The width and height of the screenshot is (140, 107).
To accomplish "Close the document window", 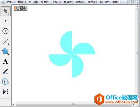I will point(137,2).
